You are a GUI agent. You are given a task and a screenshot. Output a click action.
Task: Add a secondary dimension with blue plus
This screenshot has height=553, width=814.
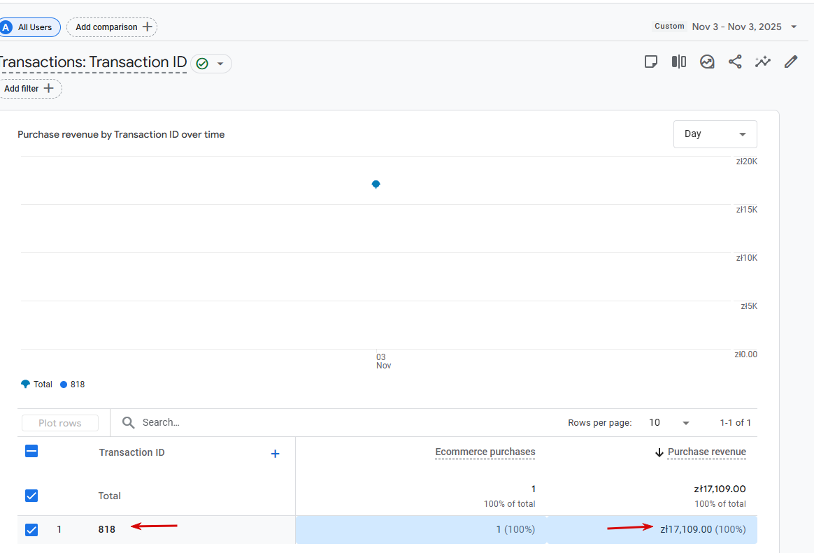tap(275, 454)
